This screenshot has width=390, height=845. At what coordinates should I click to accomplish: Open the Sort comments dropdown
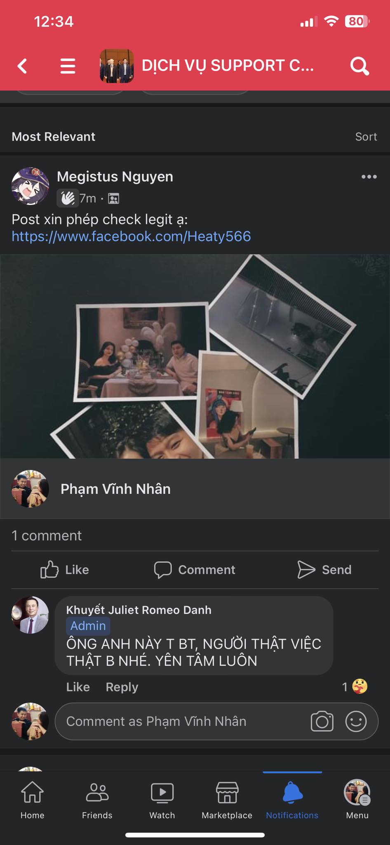click(x=366, y=137)
